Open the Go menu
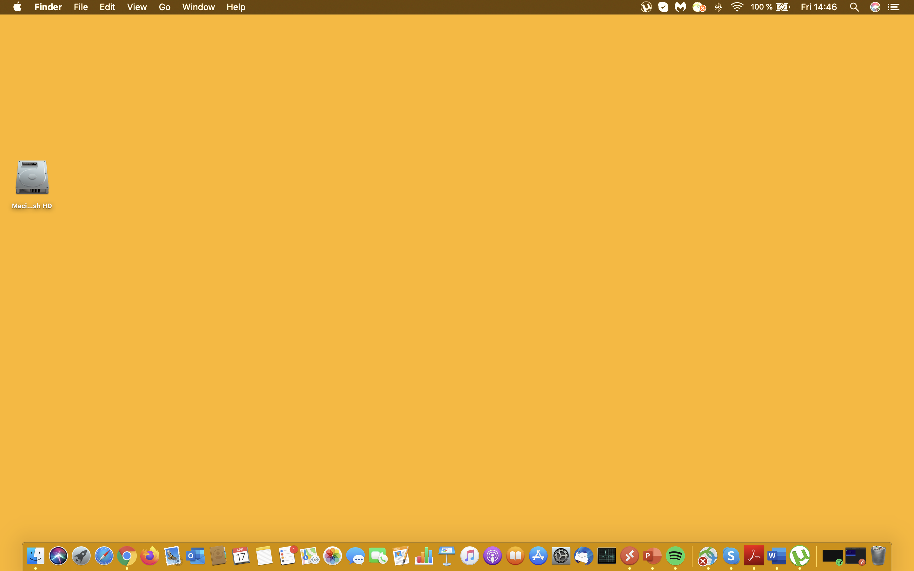 point(164,7)
